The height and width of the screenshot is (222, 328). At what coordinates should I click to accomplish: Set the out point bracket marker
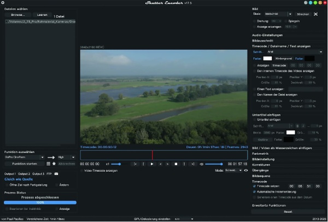click(x=184, y=164)
